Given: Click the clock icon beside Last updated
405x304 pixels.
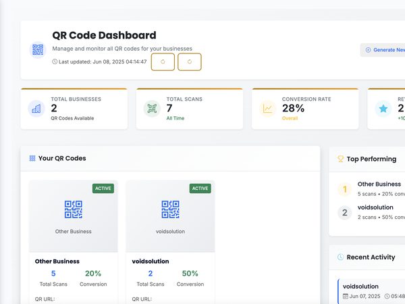Looking at the screenshot, I should click(55, 61).
